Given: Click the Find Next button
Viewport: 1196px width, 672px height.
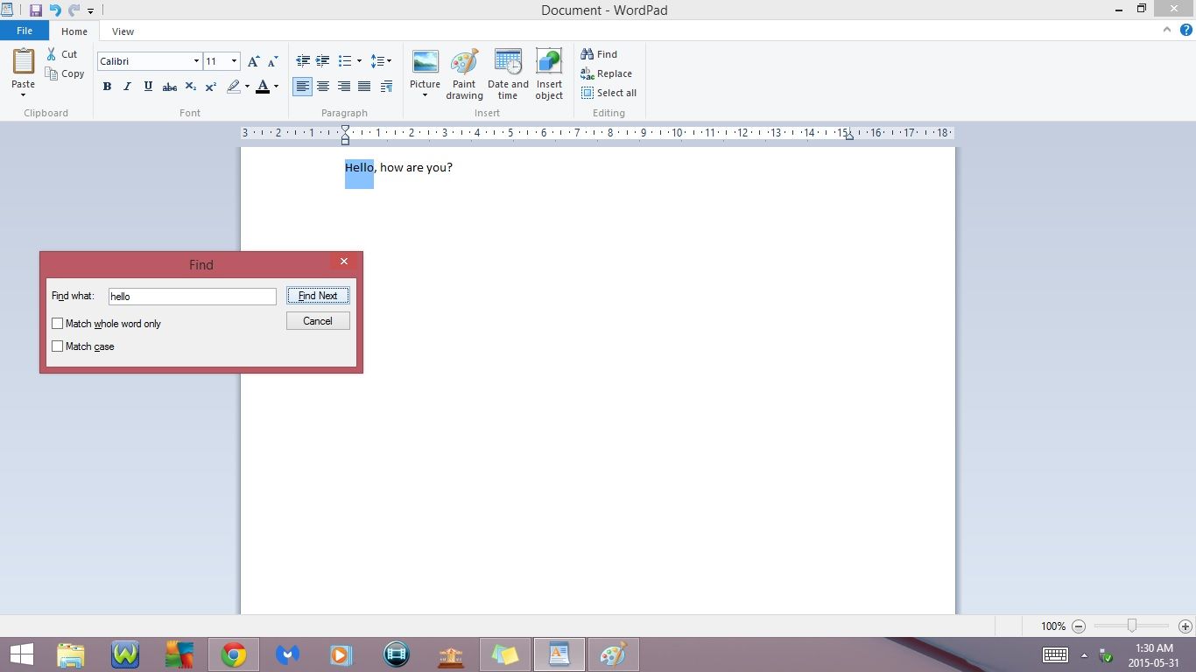Looking at the screenshot, I should point(317,295).
